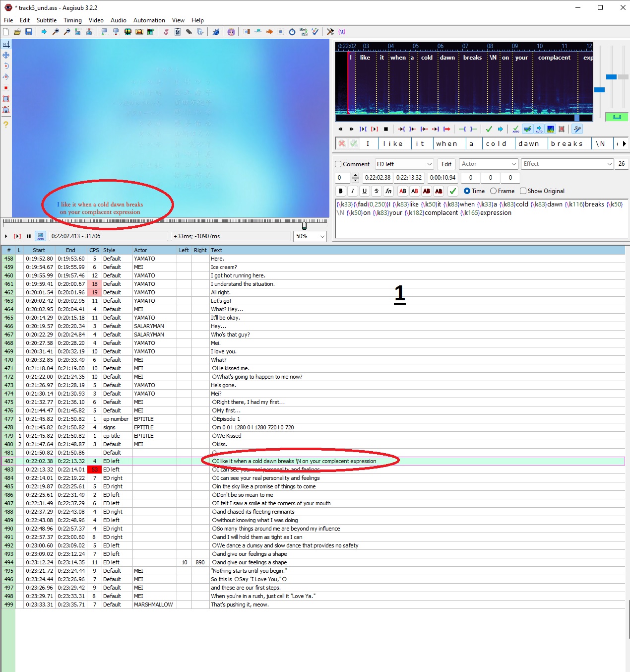Open the File menu
This screenshot has width=630, height=672.
(x=8, y=20)
